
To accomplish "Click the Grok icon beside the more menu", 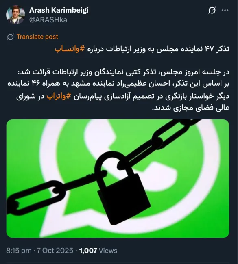I will (x=212, y=10).
